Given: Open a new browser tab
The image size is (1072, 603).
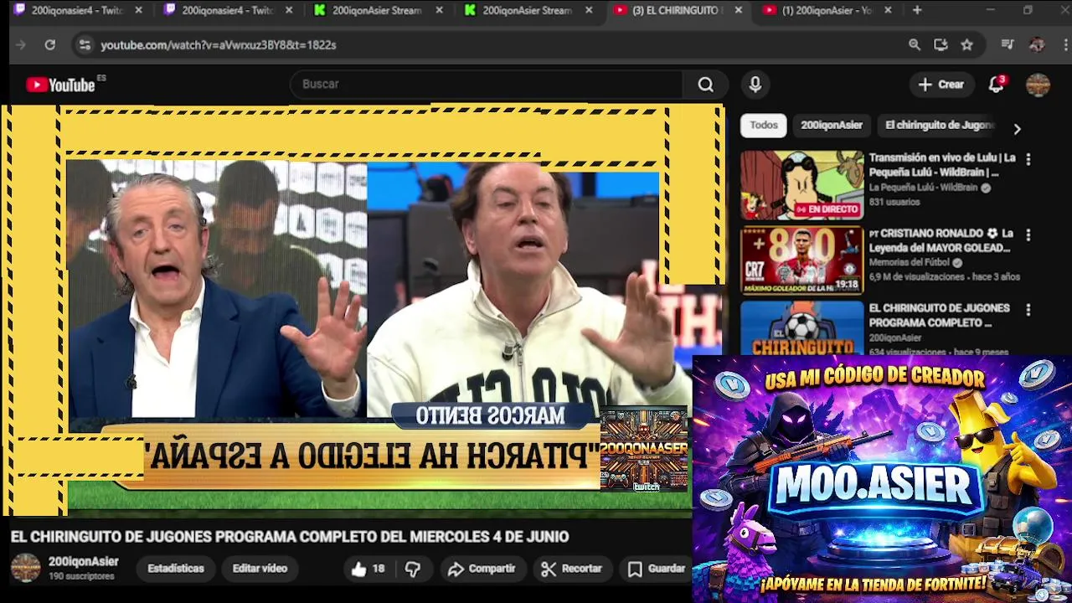Looking at the screenshot, I should (917, 10).
